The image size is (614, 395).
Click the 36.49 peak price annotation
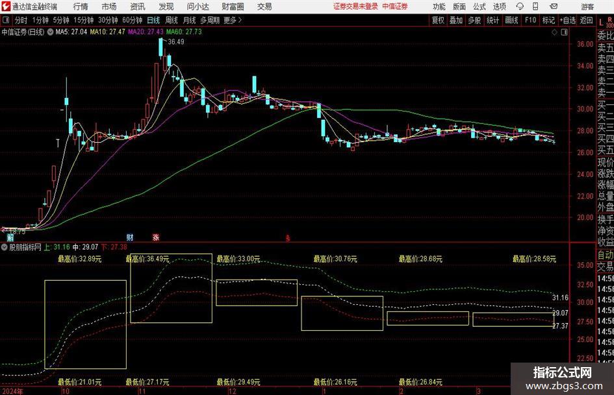pyautogui.click(x=176, y=42)
